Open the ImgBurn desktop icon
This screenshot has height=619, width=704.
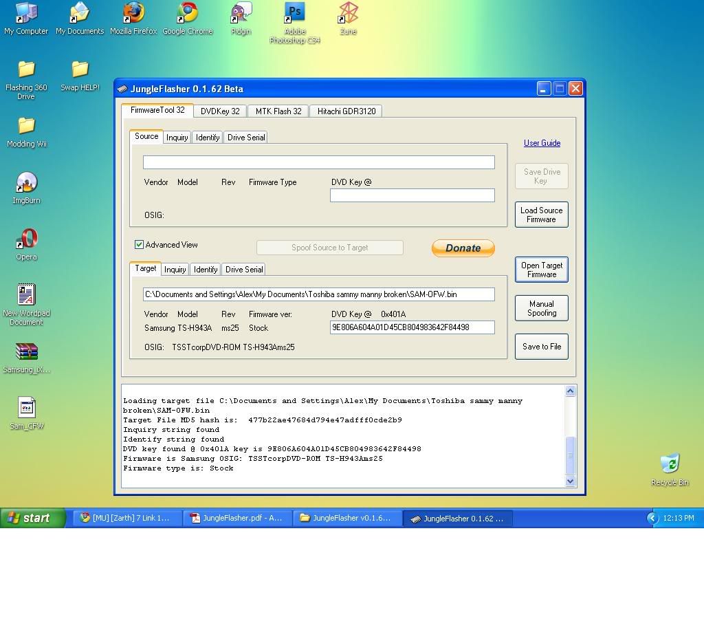(x=26, y=183)
